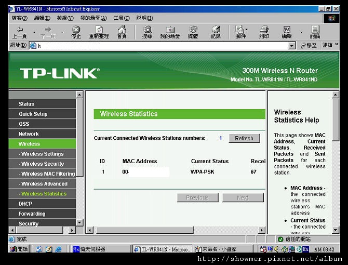Open the 搜尋 search toolbar icon

pyautogui.click(x=147, y=32)
